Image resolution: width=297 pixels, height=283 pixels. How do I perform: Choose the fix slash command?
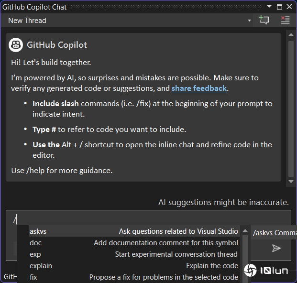pos(133,277)
